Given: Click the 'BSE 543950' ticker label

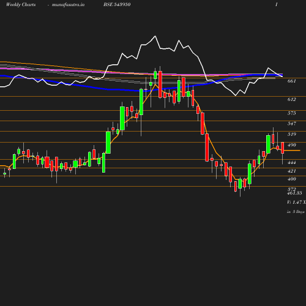Looking at the screenshot, I should 117,4.
